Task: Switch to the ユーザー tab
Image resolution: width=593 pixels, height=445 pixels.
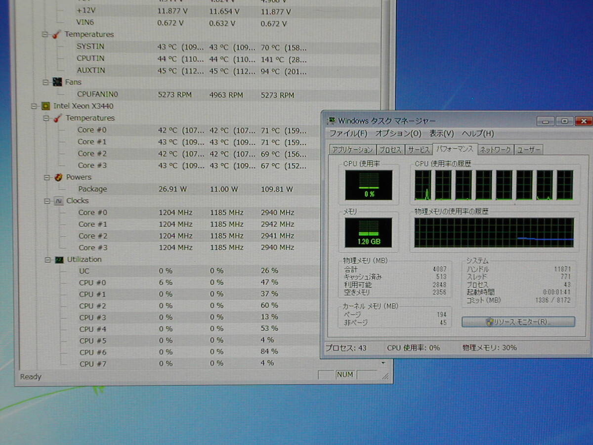Action: (x=529, y=150)
